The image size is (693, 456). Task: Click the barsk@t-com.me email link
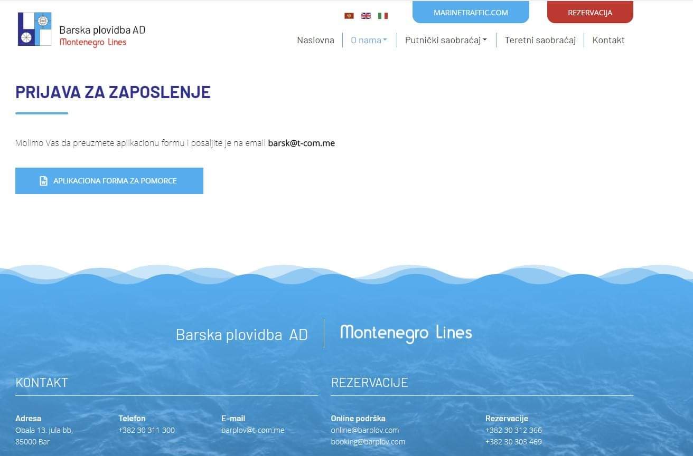pos(302,143)
